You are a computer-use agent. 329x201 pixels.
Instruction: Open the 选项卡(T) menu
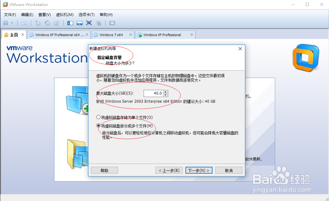click(87, 15)
